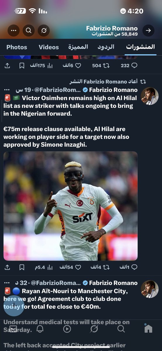Open more options on Aït-Nouri post
Viewport: 162px width, 351px height.
coord(7,283)
